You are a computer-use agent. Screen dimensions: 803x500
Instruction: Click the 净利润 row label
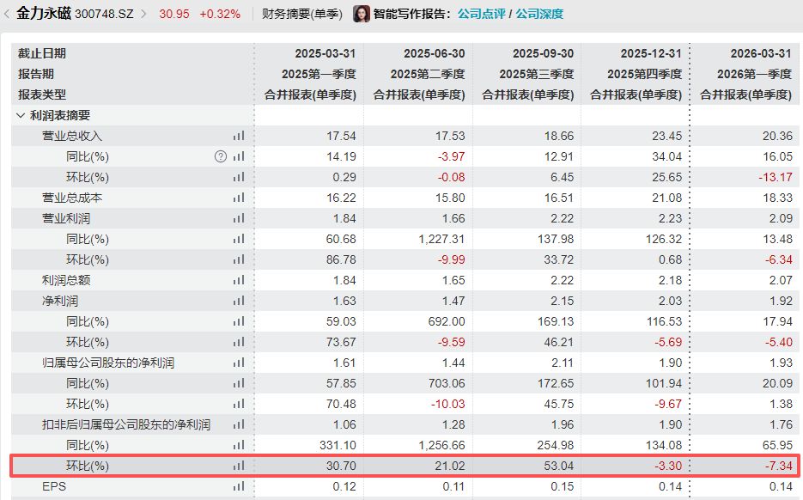[x=60, y=301]
